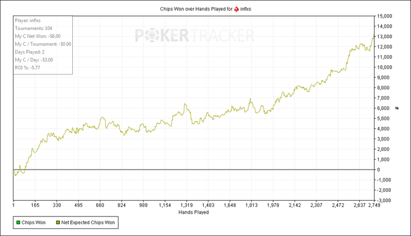Click the 0 label on the y-axis
411x236 pixels.
click(379, 170)
